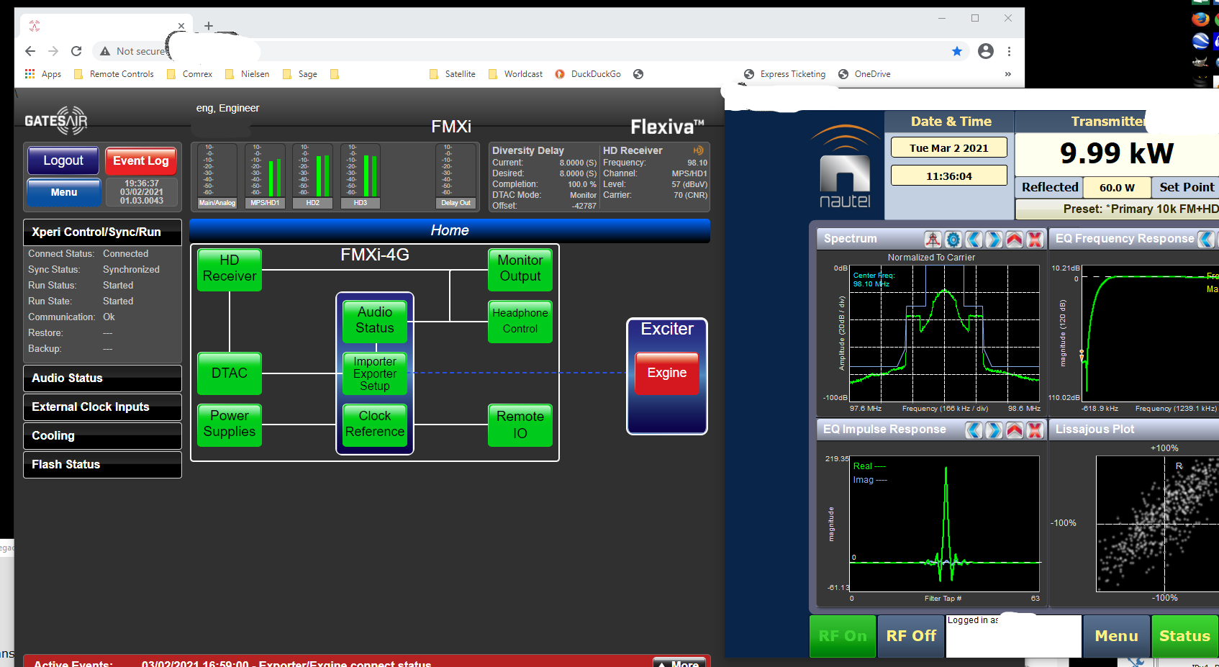Expand More in the Active Events banner
1219x667 pixels.
click(679, 663)
